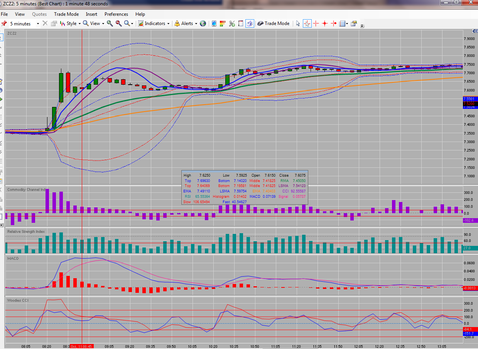Screen dimensions: 478x349
Task: Click the RMA value 7.45050 in data box
Action: (x=299, y=180)
